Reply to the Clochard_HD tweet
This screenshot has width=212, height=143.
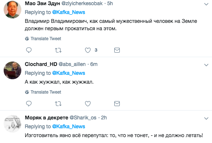(29, 104)
